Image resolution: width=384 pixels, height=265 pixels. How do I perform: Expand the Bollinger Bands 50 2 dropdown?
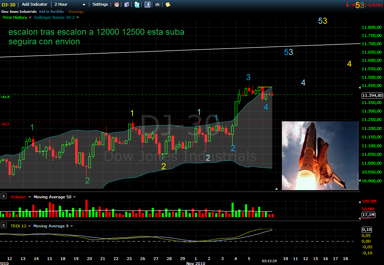(78, 18)
